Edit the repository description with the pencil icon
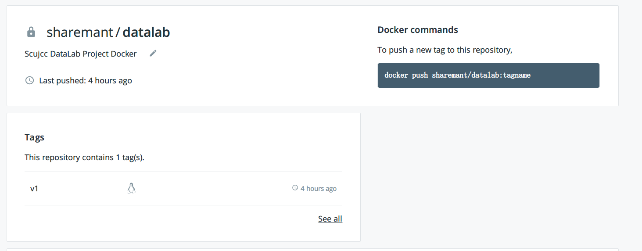The width and height of the screenshot is (642, 251). coord(153,53)
